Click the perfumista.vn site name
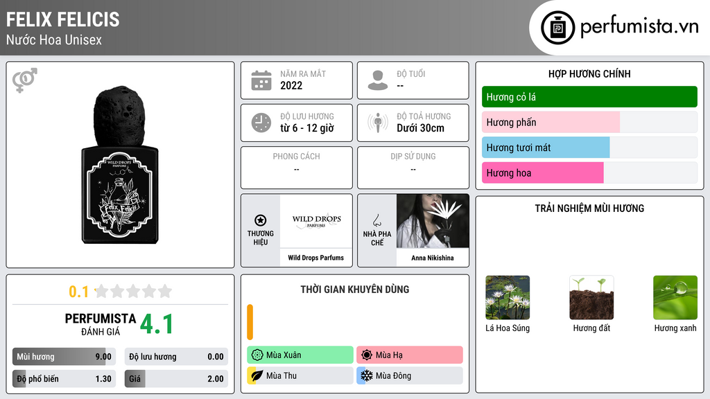 [639, 26]
